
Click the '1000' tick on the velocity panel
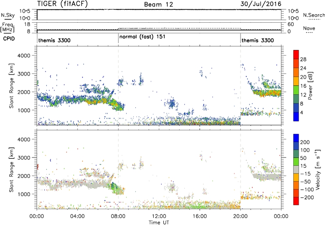click(24, 194)
